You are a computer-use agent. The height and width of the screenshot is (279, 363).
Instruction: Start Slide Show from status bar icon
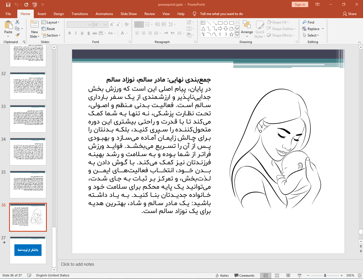299,275
